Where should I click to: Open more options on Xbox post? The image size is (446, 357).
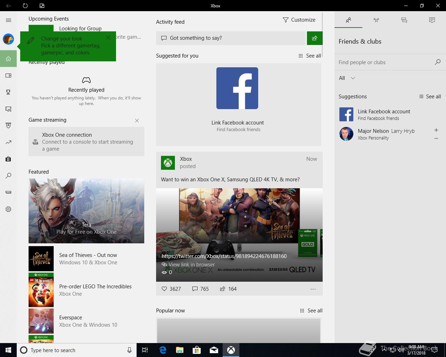click(313, 289)
